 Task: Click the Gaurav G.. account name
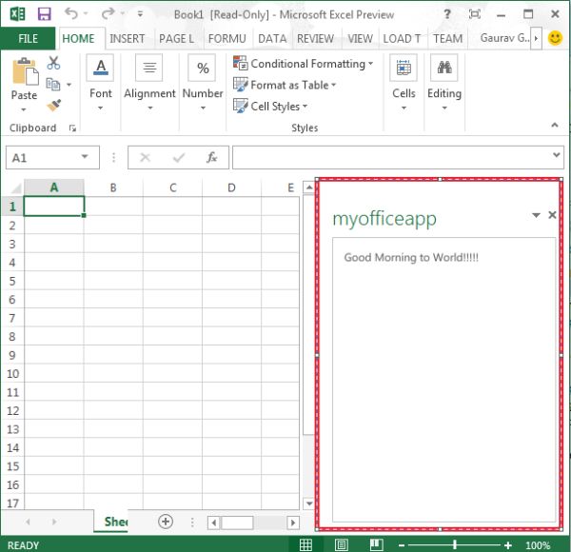coord(504,38)
